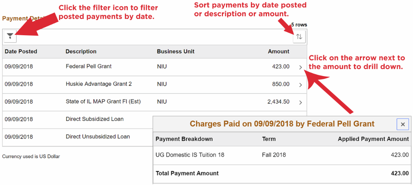Image resolution: width=413 pixels, height=185 pixels.
Task: Click the Payment Breakdown header in popup
Action: click(184, 139)
